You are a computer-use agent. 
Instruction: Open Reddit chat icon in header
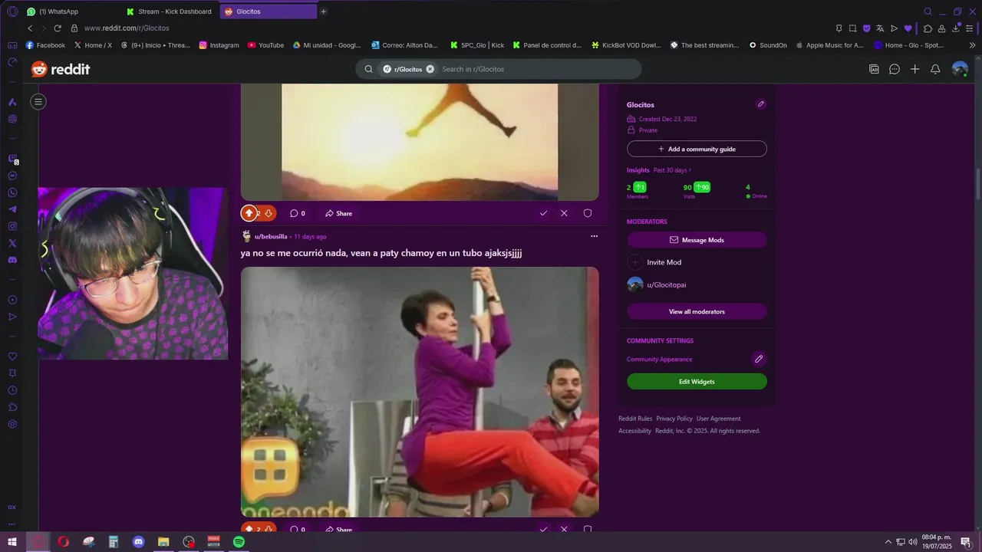coord(895,69)
